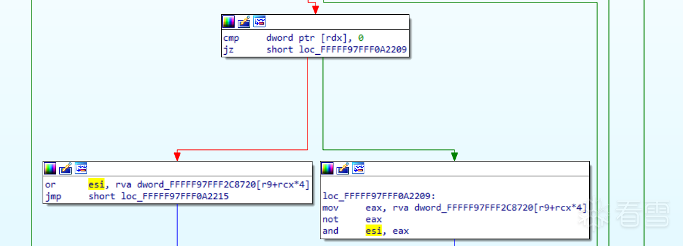Click group-nodes icon on or esi block
This screenshot has height=246, width=683.
point(82,168)
